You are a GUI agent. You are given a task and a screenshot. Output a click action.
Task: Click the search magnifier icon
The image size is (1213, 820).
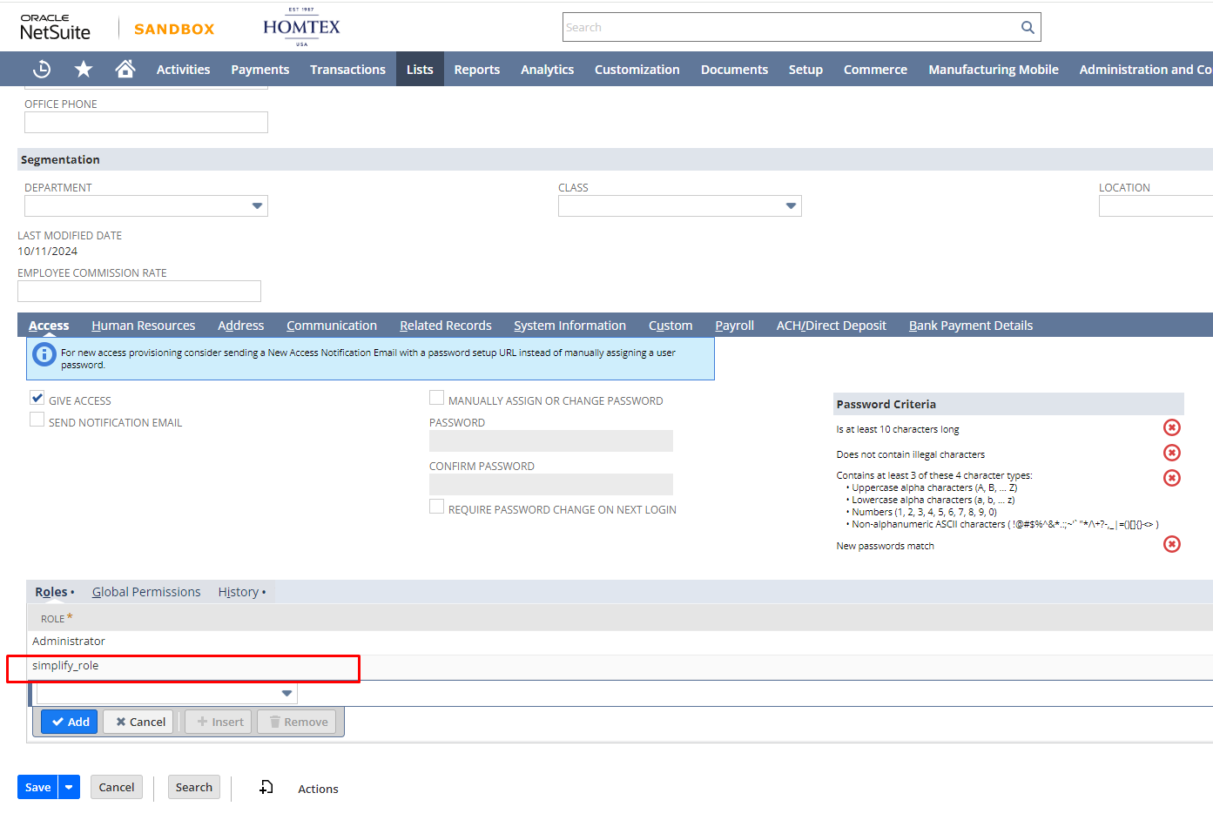(1028, 27)
